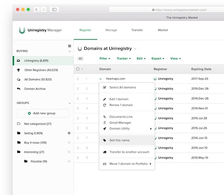Click the green chevron beside freemaps.com

[100, 79]
